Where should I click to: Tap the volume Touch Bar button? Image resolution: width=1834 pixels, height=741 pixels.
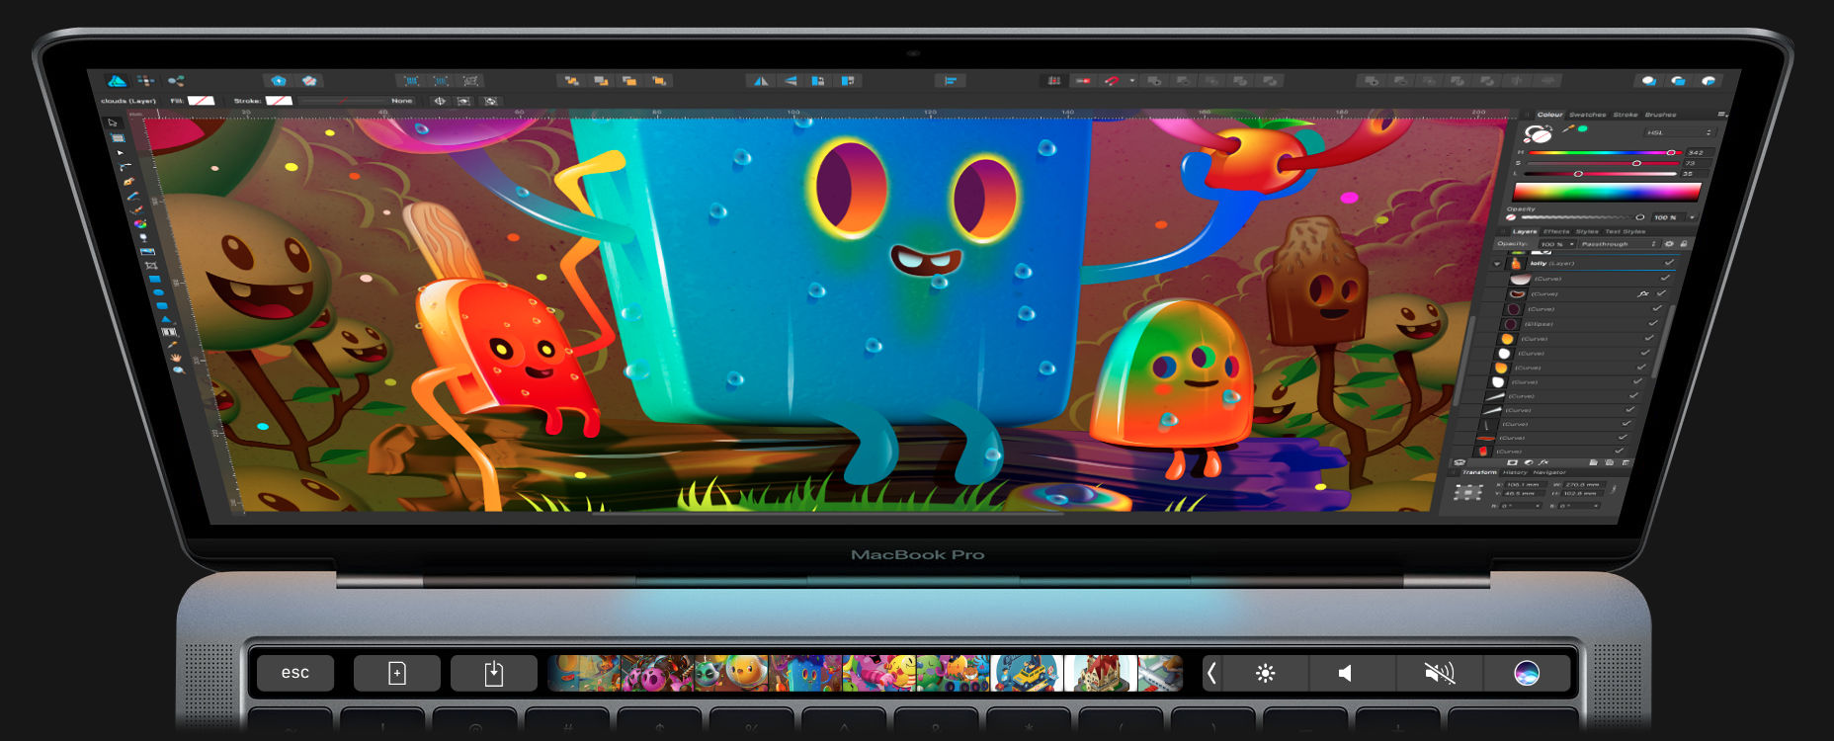[x=1353, y=673]
